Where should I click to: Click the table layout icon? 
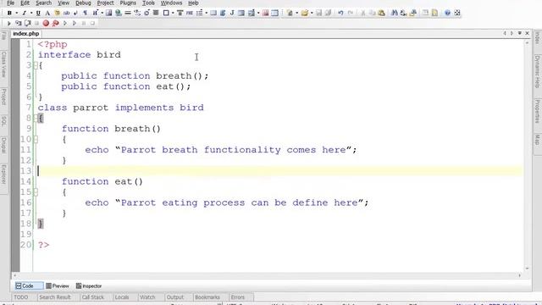[x=274, y=14]
